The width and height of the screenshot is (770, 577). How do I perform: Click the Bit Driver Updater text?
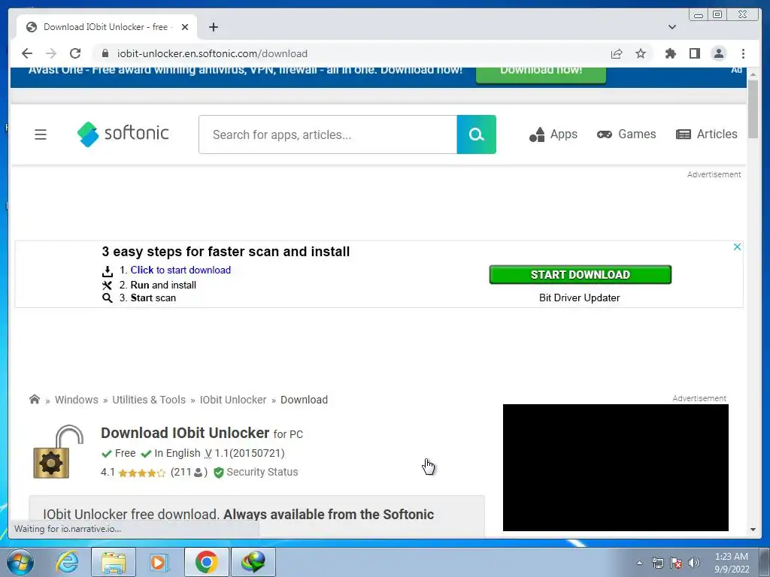point(580,298)
